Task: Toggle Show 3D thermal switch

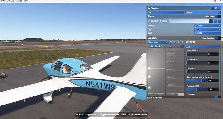Action: tap(218, 98)
